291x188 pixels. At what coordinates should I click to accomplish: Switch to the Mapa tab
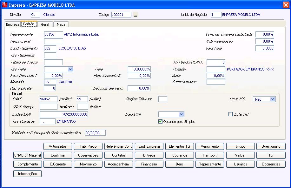pos(61,24)
